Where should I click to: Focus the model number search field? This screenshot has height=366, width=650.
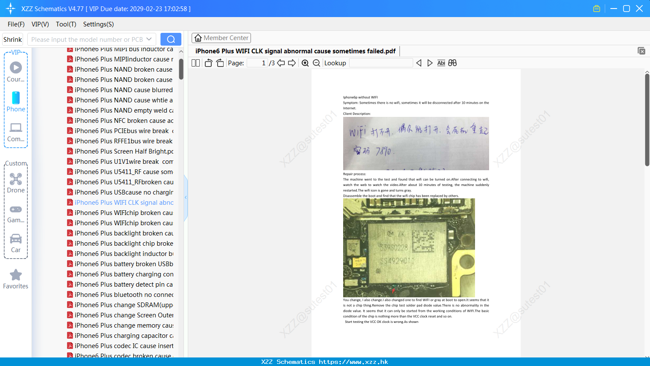[x=87, y=39]
